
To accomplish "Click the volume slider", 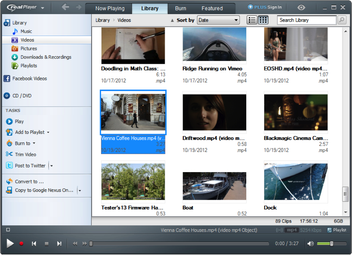I will coord(329,244).
